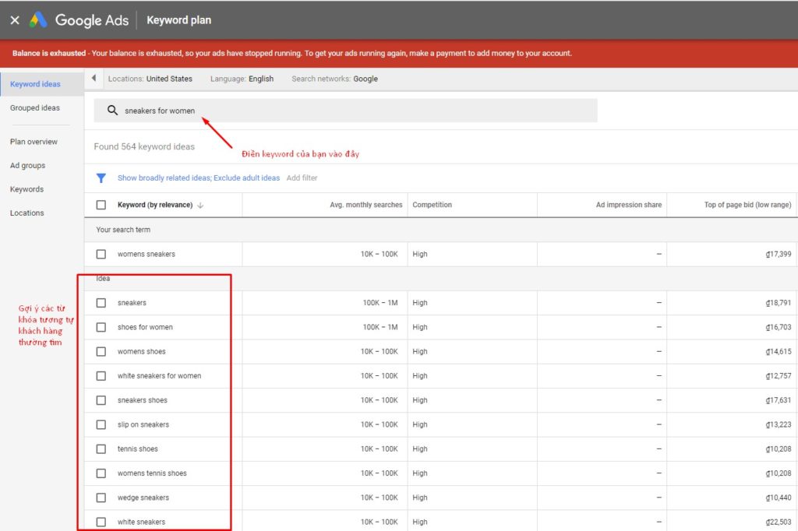Screen dimensions: 798x531
Task: Go to Plan overview
Action: coord(34,142)
